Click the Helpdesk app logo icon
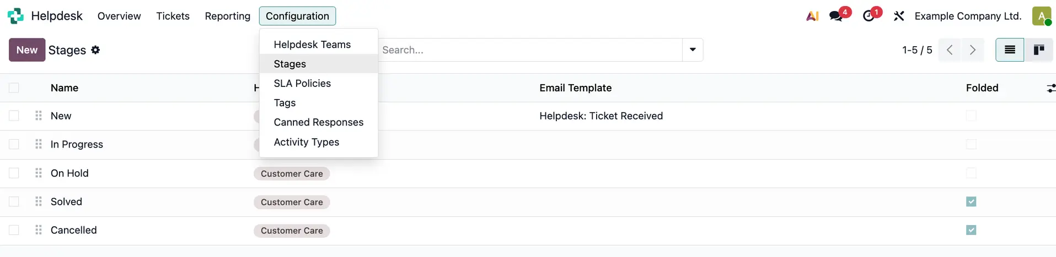 point(15,16)
